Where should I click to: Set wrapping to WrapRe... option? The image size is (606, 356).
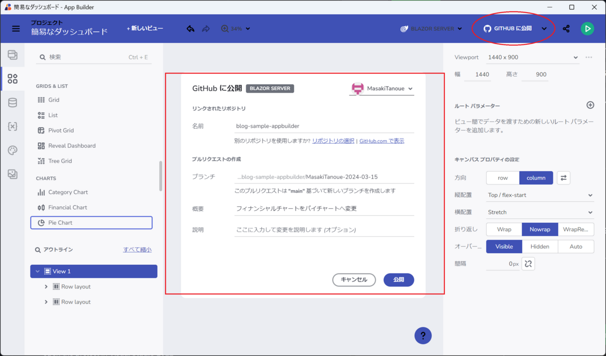click(576, 229)
